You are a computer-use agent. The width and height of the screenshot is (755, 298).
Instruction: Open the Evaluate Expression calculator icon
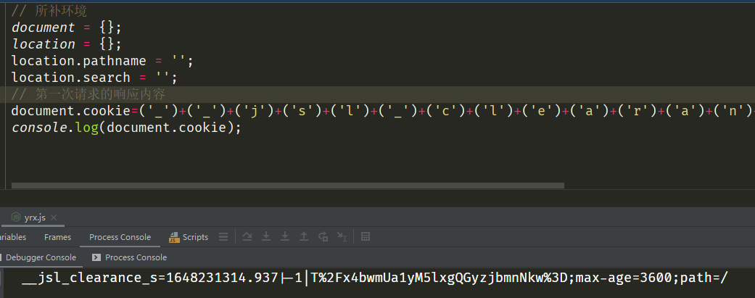click(366, 237)
